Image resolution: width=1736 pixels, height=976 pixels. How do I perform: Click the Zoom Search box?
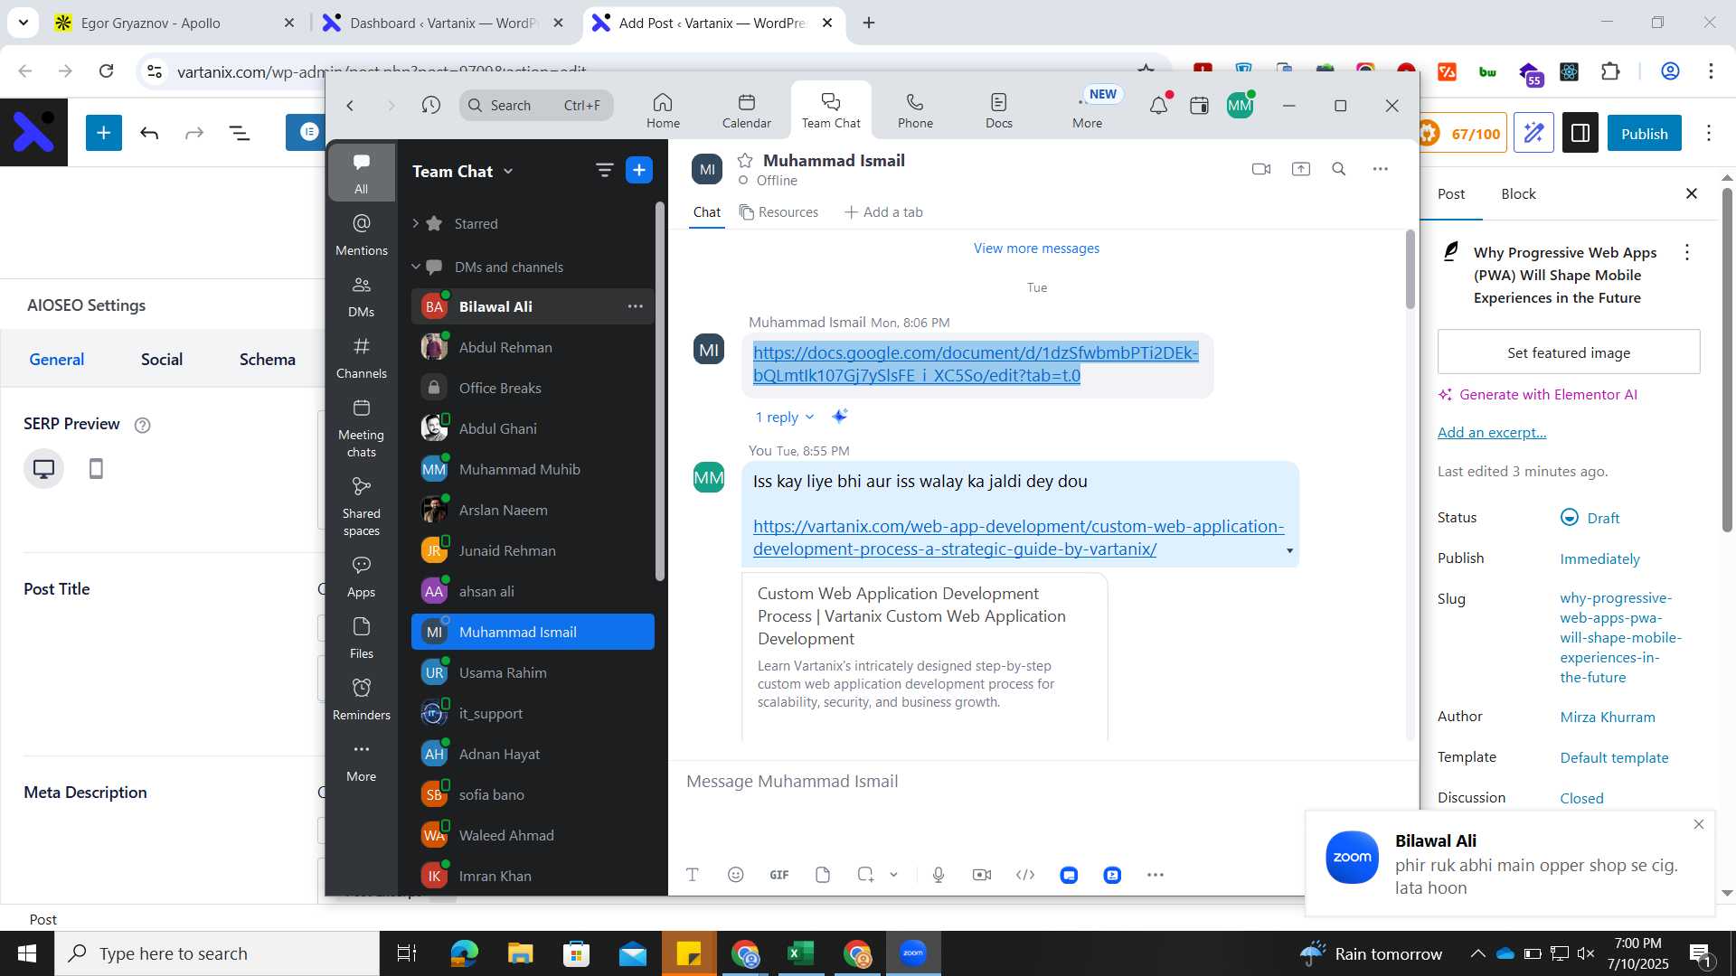pos(536,106)
